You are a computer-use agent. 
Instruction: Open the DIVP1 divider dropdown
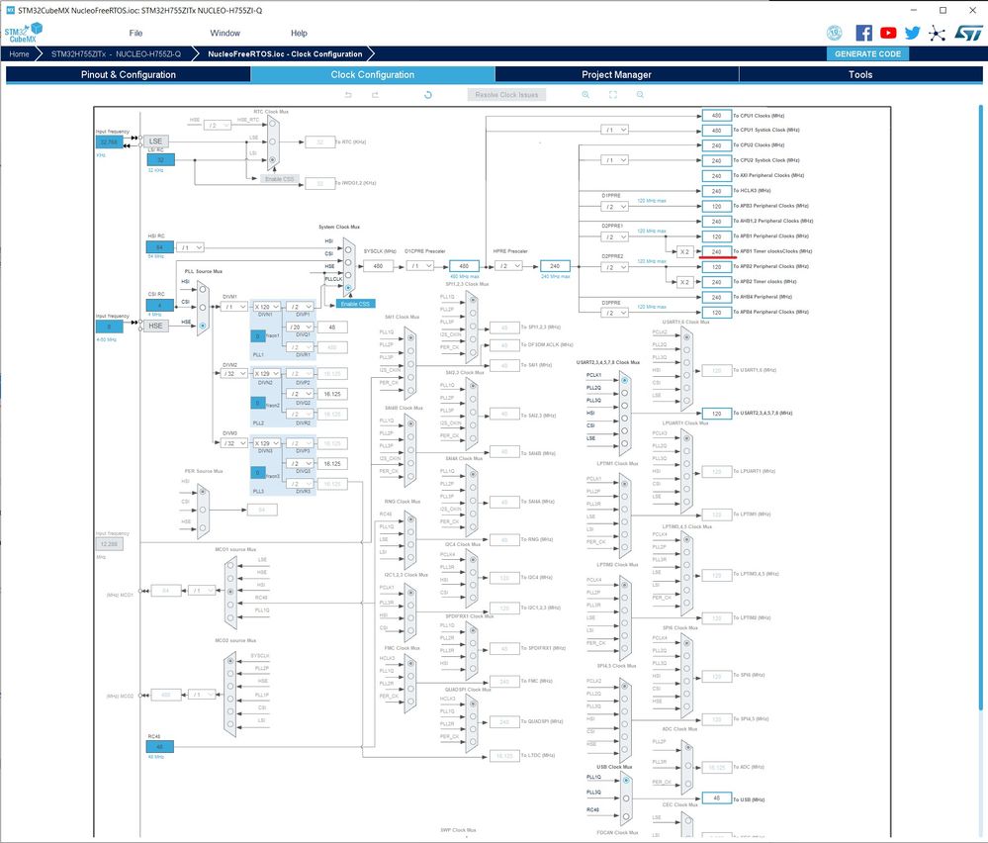[300, 307]
